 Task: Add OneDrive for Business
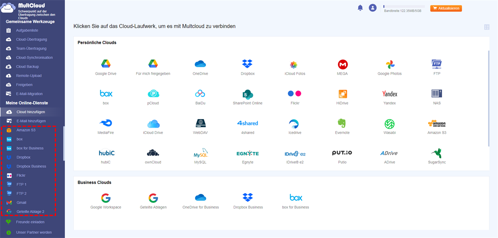tap(200, 202)
